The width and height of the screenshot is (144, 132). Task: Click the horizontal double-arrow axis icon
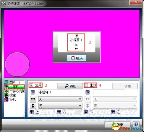point(33,99)
